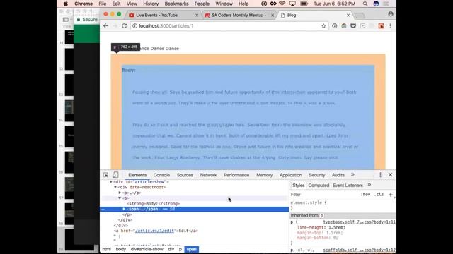Viewport: 453px width, 254px height.
Task: Collapse the open p node
Action: click(x=120, y=198)
